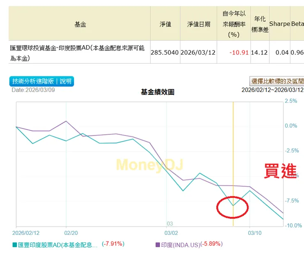
Task: Click the 淨值 column header
Action: click(x=166, y=24)
